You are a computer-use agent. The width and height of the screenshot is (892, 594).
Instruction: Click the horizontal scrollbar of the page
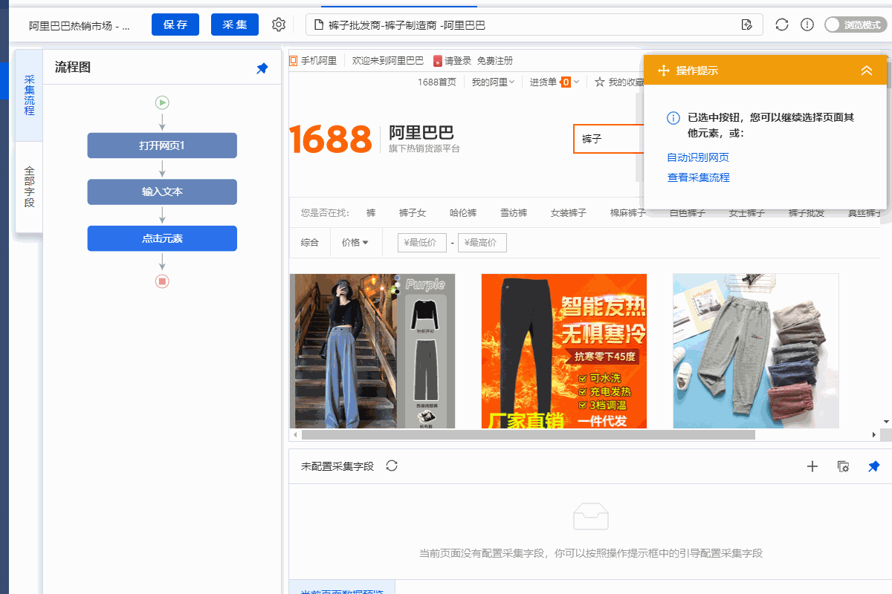pos(527,434)
